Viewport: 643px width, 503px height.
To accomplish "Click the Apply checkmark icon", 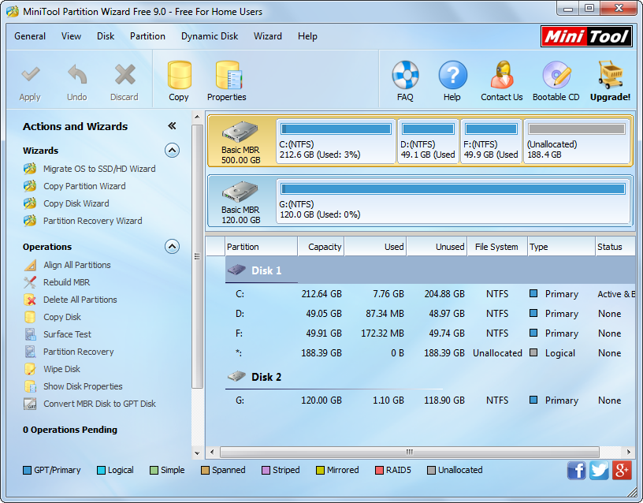I will click(x=31, y=75).
